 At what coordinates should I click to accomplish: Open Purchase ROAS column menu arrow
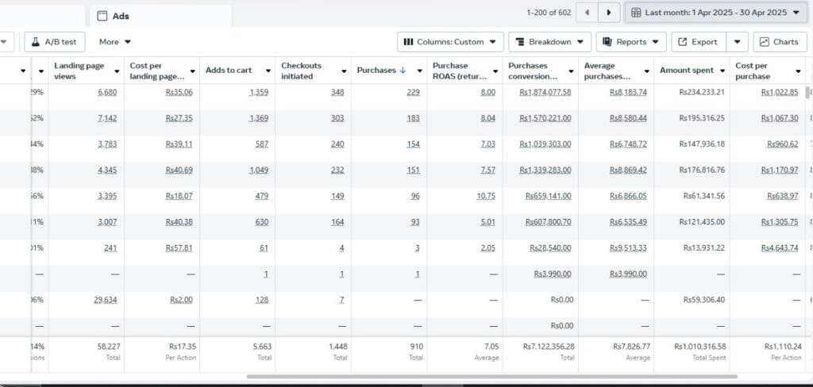495,71
